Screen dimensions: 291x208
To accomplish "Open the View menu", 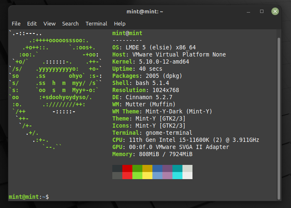I will (49, 24).
